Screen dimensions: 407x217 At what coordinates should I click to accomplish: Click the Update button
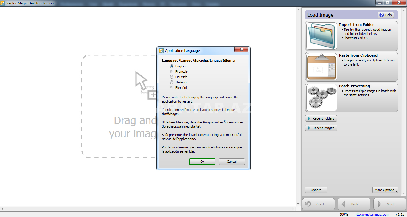coord(316,190)
